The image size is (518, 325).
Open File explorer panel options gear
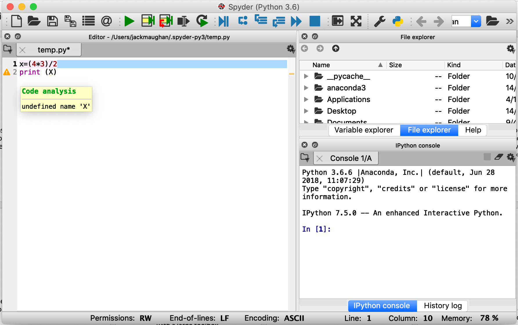pos(510,49)
